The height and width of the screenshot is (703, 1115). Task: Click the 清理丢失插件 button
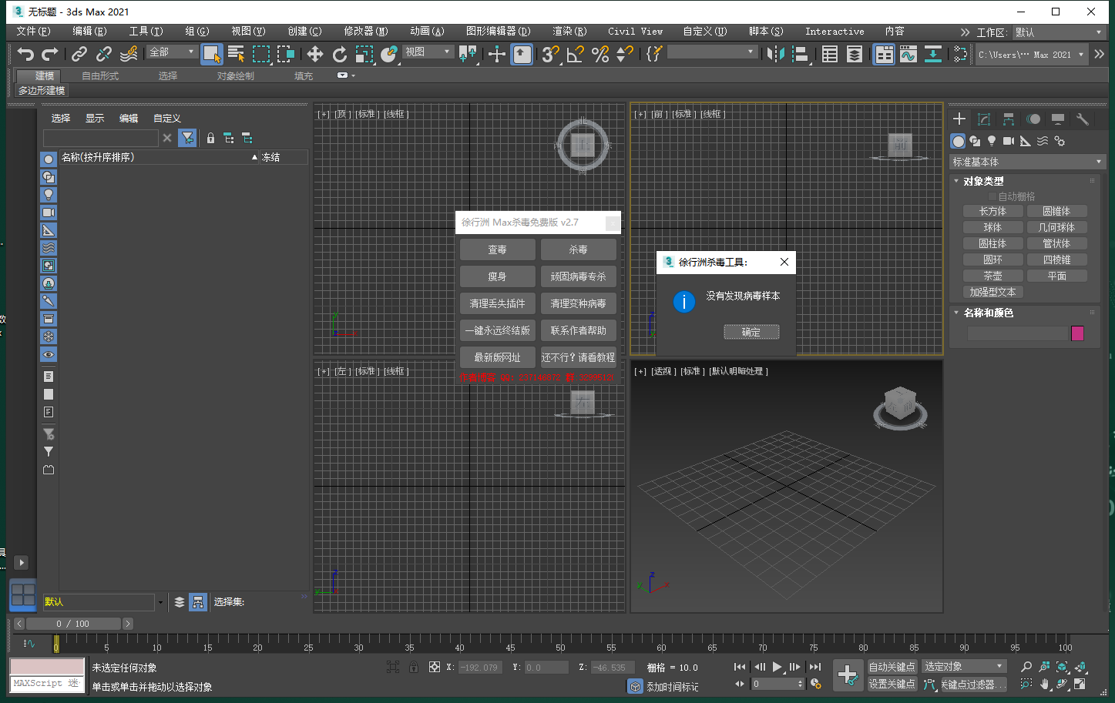click(497, 303)
